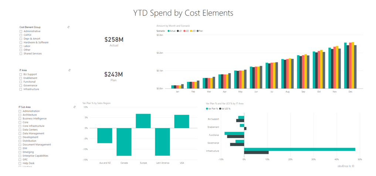Check the Administrative checkbox
The image size is (376, 176).
[x=21, y=31]
